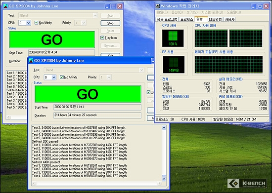Click log line 'Self-test 448K passed!' in front window
This screenshot has width=272, height=193.
[x=46, y=162]
